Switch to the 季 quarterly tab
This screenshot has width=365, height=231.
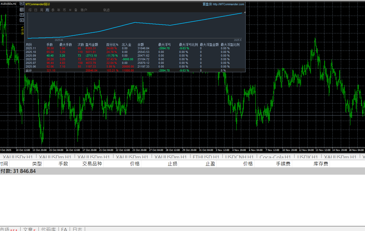[x=53, y=10]
